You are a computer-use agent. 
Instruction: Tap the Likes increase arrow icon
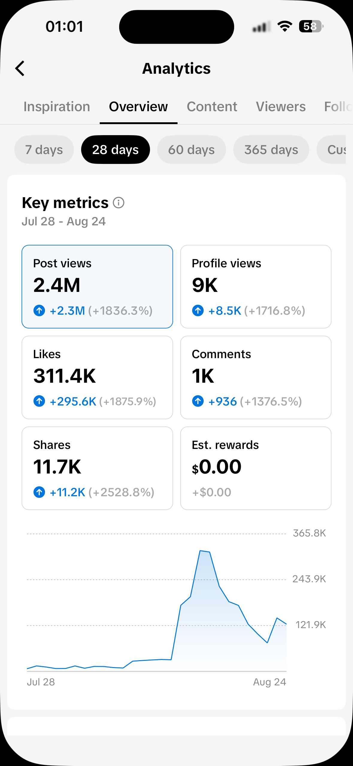39,401
